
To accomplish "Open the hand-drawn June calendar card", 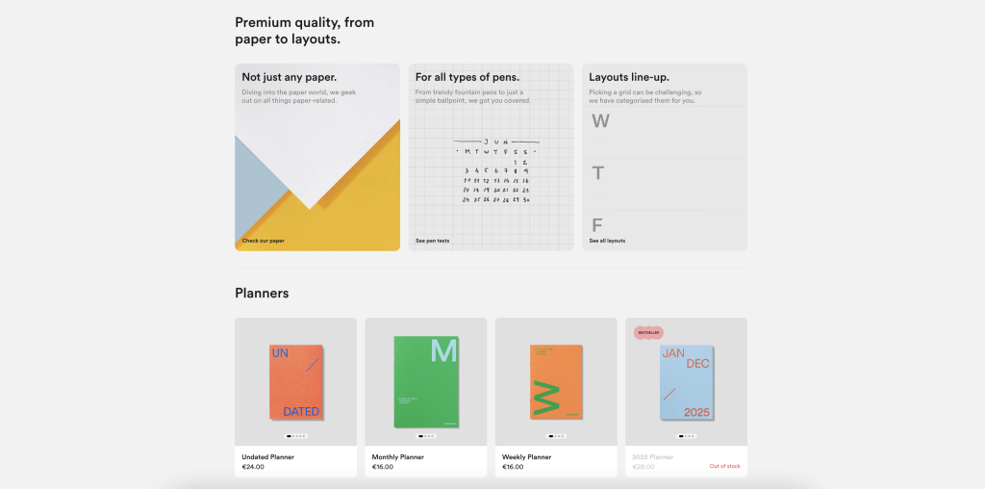I will point(492,157).
